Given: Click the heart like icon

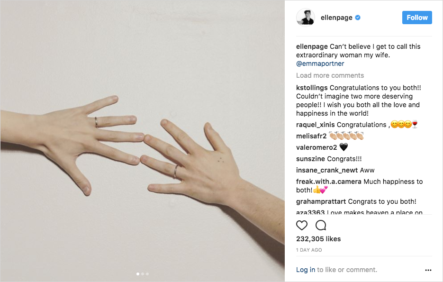Looking at the screenshot, I should (301, 225).
